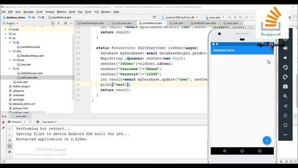Click layout icon left of device selector
This screenshot has height=168, width=298.
(154, 17)
